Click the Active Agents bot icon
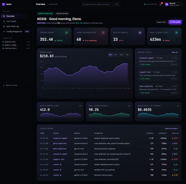Viewport: 186px width, 184px height. point(140,33)
